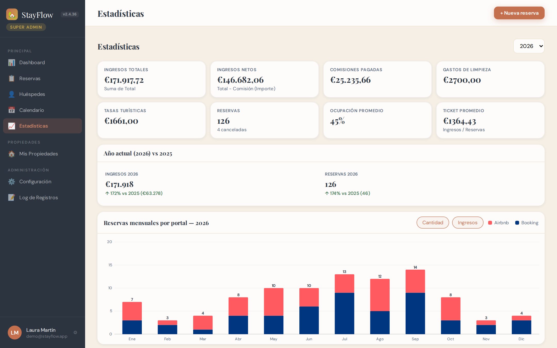Viewport: 557px width, 348px height.
Task: Click '172% vs 2025 (€63.278)' comparison text
Action: (x=134, y=193)
